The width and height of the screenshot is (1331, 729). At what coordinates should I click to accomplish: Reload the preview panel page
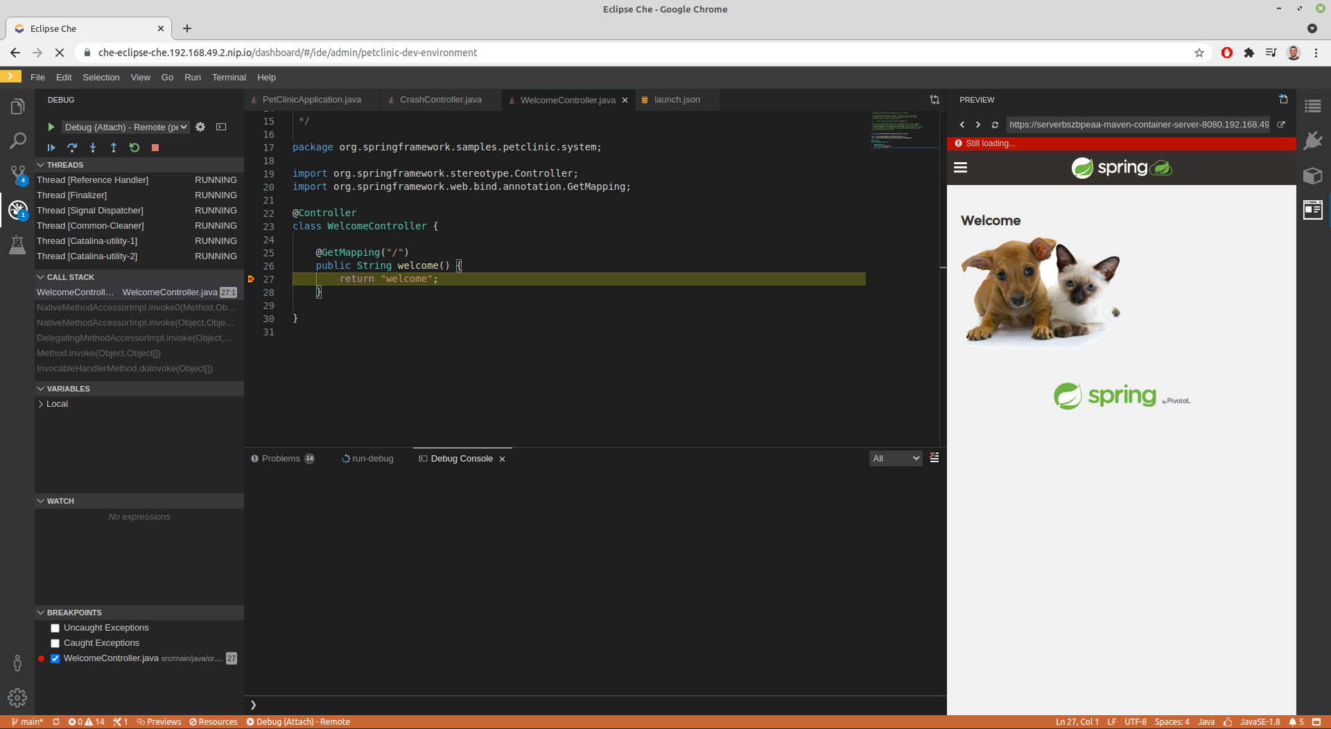click(x=995, y=125)
